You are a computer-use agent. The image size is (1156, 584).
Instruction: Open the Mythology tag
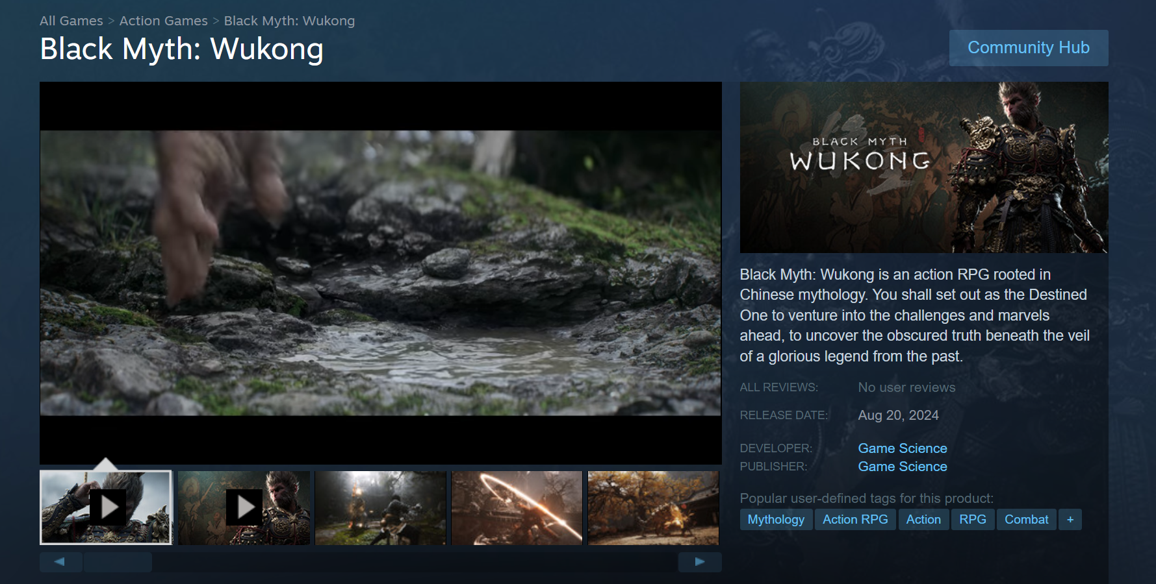[776, 519]
